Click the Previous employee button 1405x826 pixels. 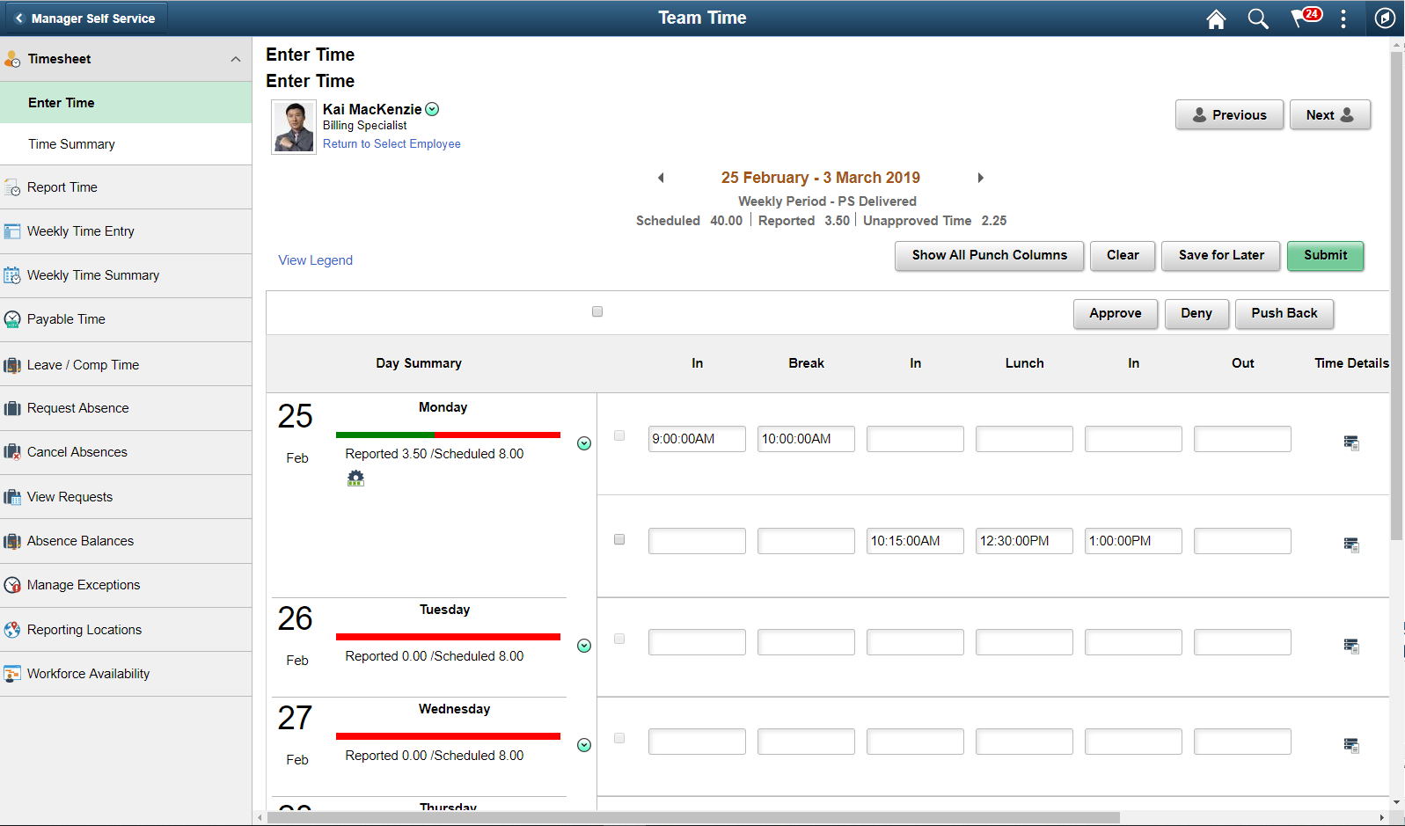(1229, 115)
